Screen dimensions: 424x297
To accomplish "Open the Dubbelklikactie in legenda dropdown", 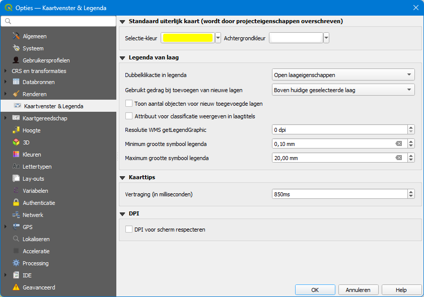I will pos(343,75).
